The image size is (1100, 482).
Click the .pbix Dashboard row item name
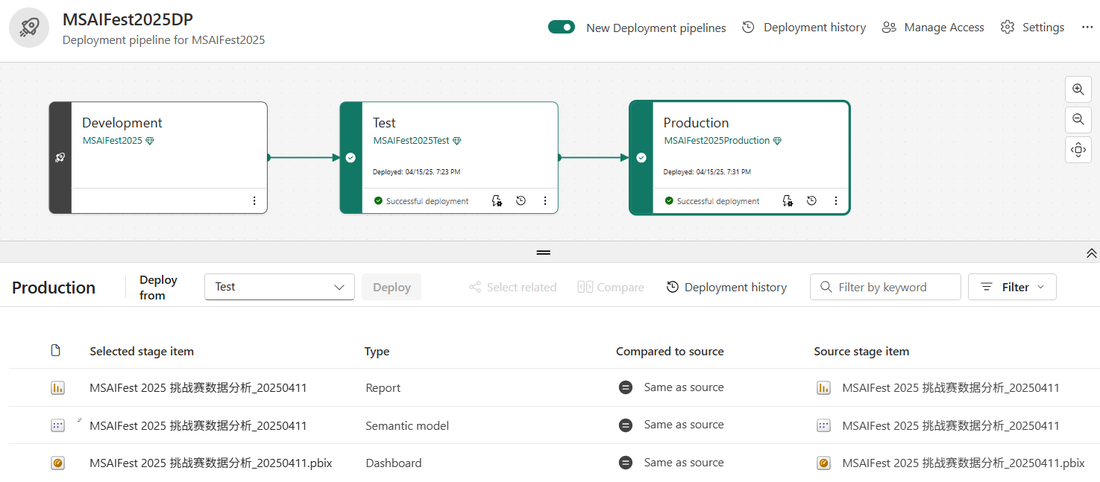pyautogui.click(x=211, y=463)
